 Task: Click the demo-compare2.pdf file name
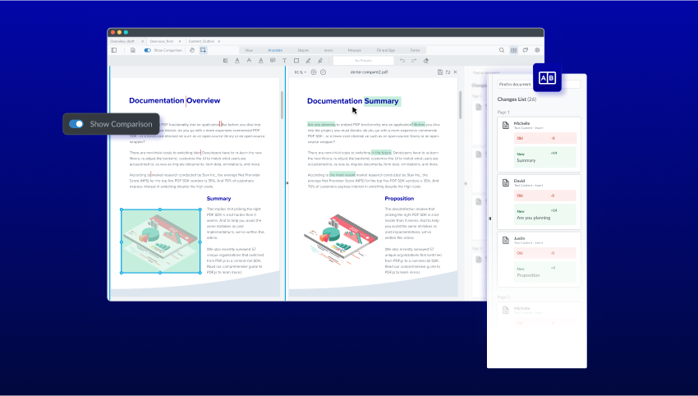coord(369,72)
